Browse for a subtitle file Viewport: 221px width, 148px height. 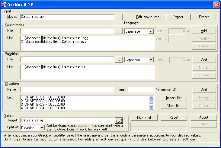(x=119, y=60)
